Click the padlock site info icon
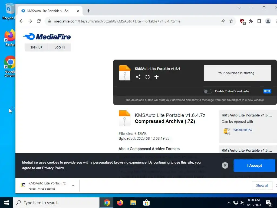Viewport: 277px width, 208px height. click(x=50, y=21)
